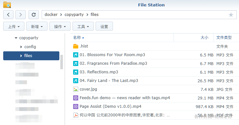The width and height of the screenshot is (239, 125).
Task: Select the 何以中国 PDF file name
Action: (125, 115)
